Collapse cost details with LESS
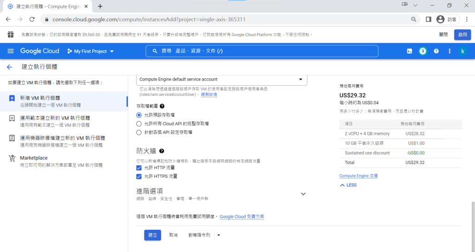475x252 pixels. coord(348,185)
